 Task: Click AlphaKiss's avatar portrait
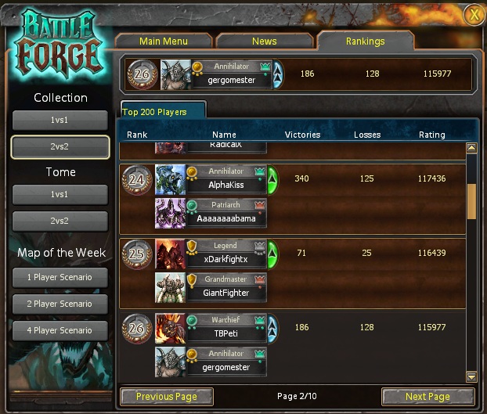[x=170, y=180]
